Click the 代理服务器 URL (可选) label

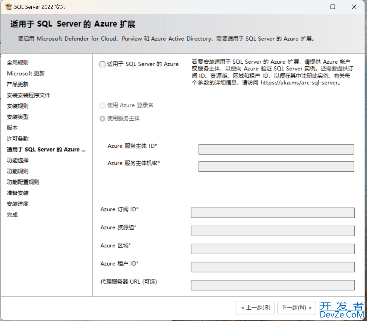click(x=128, y=282)
